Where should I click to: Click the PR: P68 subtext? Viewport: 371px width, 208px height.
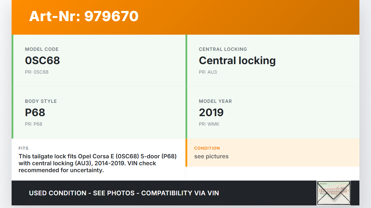pyautogui.click(x=34, y=124)
